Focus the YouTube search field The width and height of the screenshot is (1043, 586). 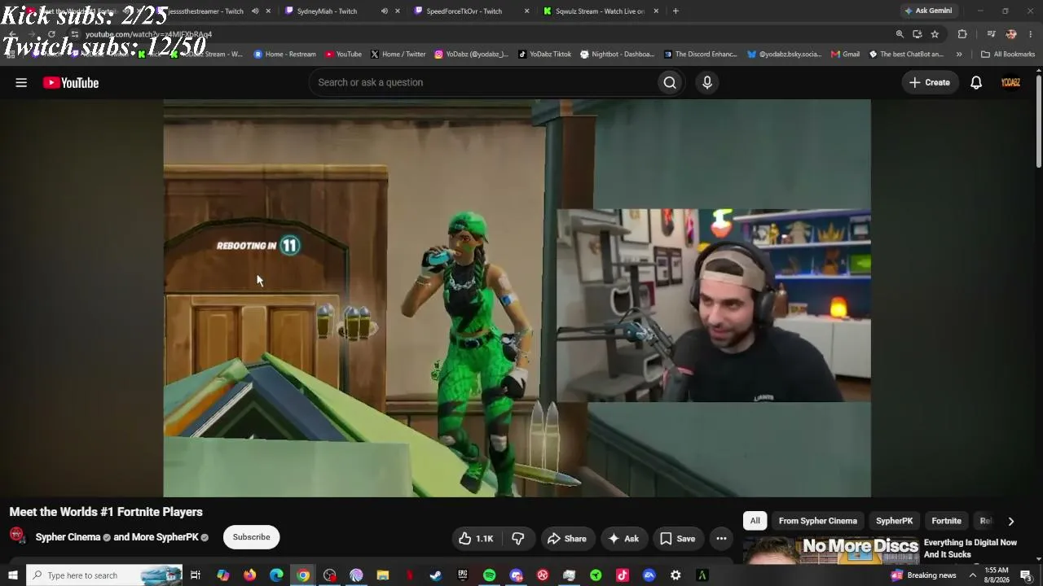pyautogui.click(x=482, y=82)
